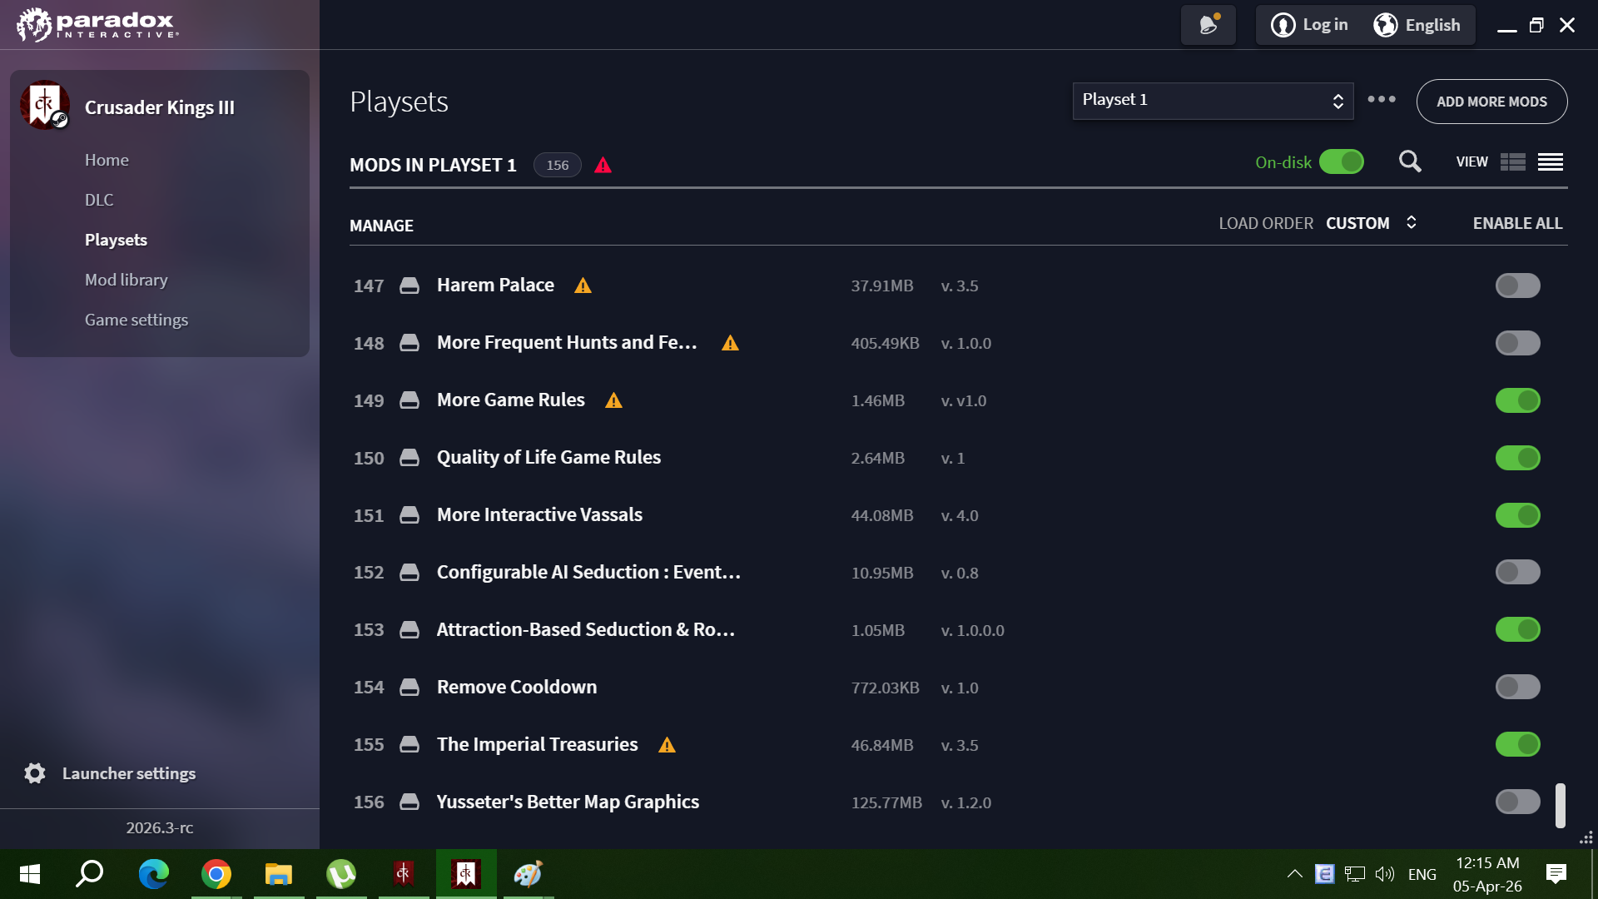Open Microsoft Edge from the taskbar
The height and width of the screenshot is (899, 1598).
pyautogui.click(x=154, y=874)
